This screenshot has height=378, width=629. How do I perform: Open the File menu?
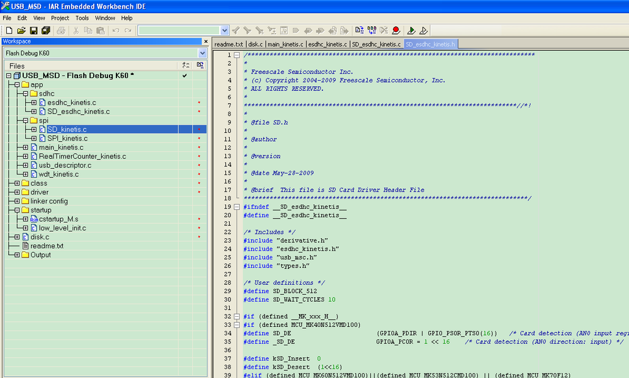coord(7,18)
